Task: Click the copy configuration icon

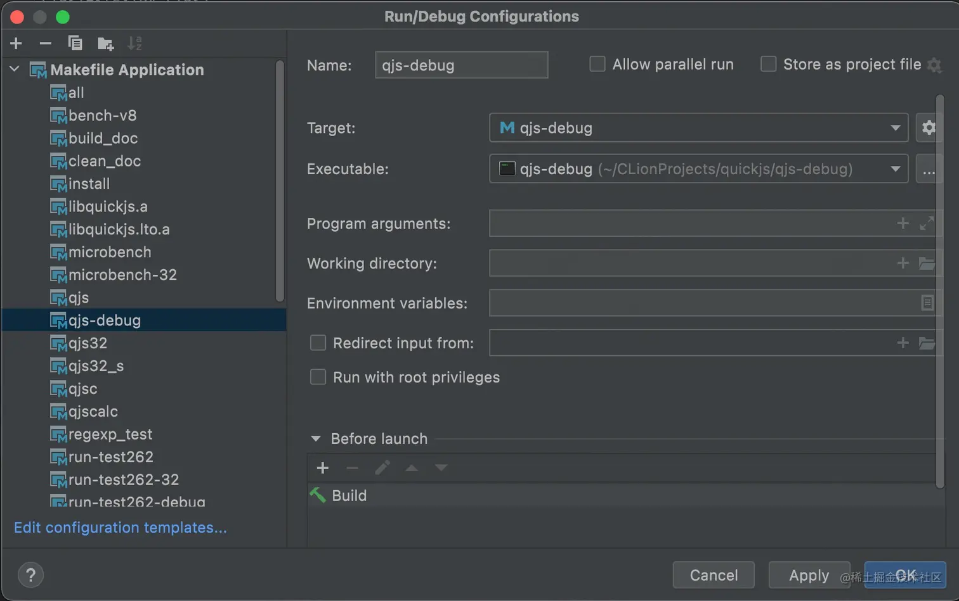Action: [x=75, y=43]
